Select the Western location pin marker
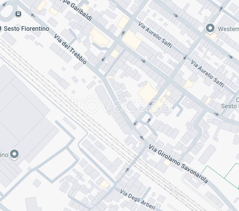The height and width of the screenshot is (211, 239). (x=210, y=28)
